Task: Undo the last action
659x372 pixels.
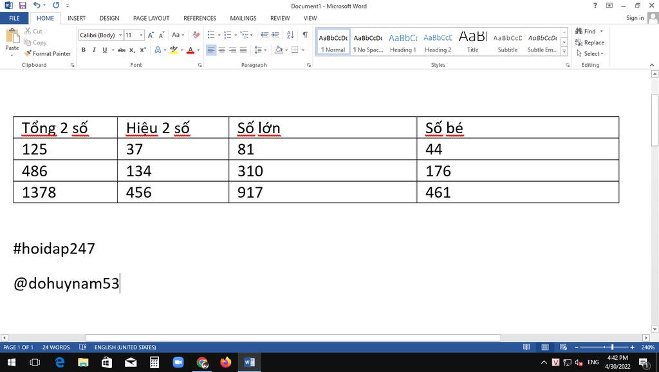Action: point(37,5)
